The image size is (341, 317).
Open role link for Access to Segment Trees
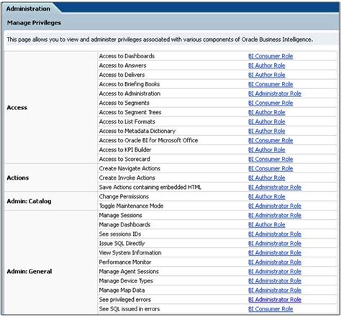(267, 112)
